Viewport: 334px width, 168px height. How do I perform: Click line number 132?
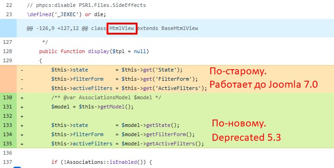pyautogui.click(x=7, y=116)
